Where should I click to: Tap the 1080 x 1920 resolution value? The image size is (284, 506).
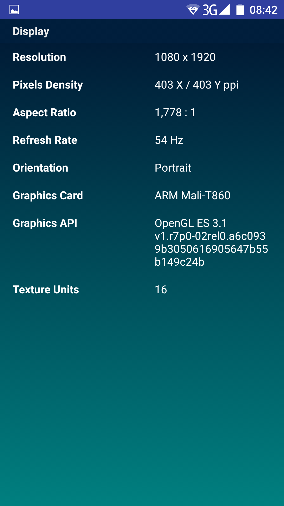[x=185, y=57]
